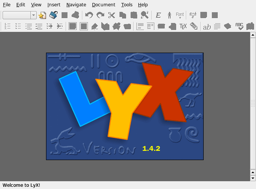
Task: Insert footnote using the footnote icon
Action: [x=140, y=26]
